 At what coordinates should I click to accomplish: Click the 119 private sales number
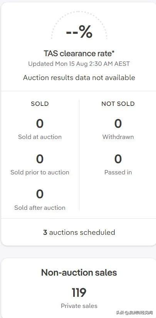pos(79,293)
